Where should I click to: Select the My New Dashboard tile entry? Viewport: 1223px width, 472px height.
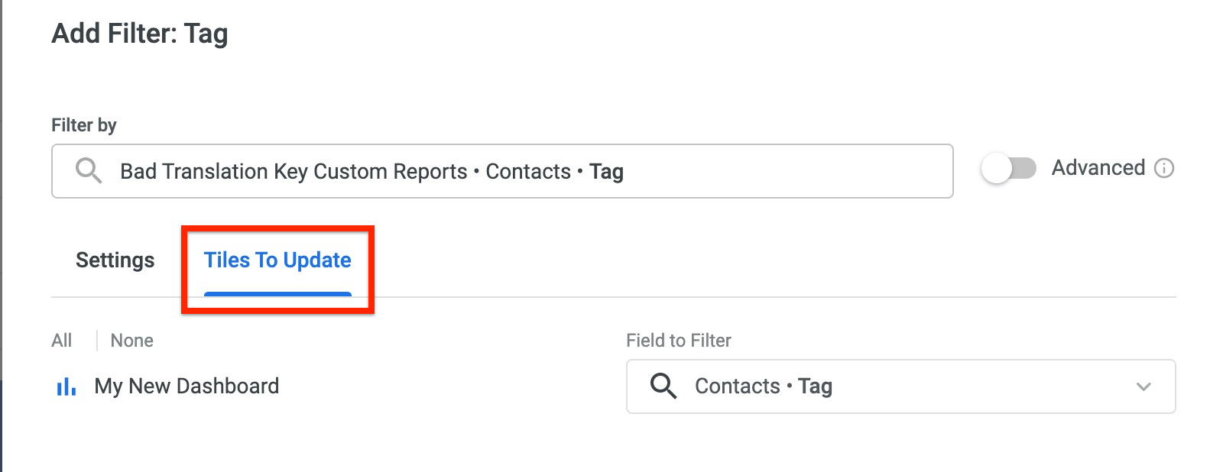187,386
